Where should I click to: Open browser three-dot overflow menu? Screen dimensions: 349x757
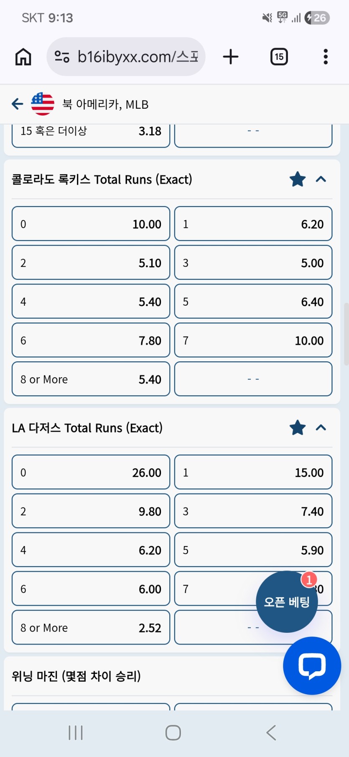(326, 57)
